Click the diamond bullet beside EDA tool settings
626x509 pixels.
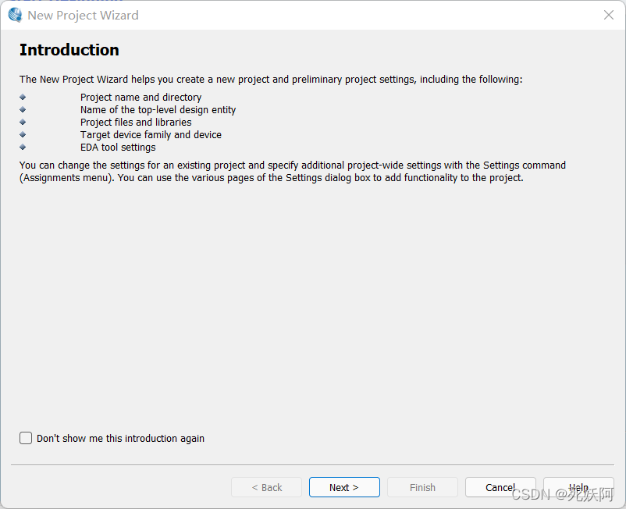[x=23, y=147]
